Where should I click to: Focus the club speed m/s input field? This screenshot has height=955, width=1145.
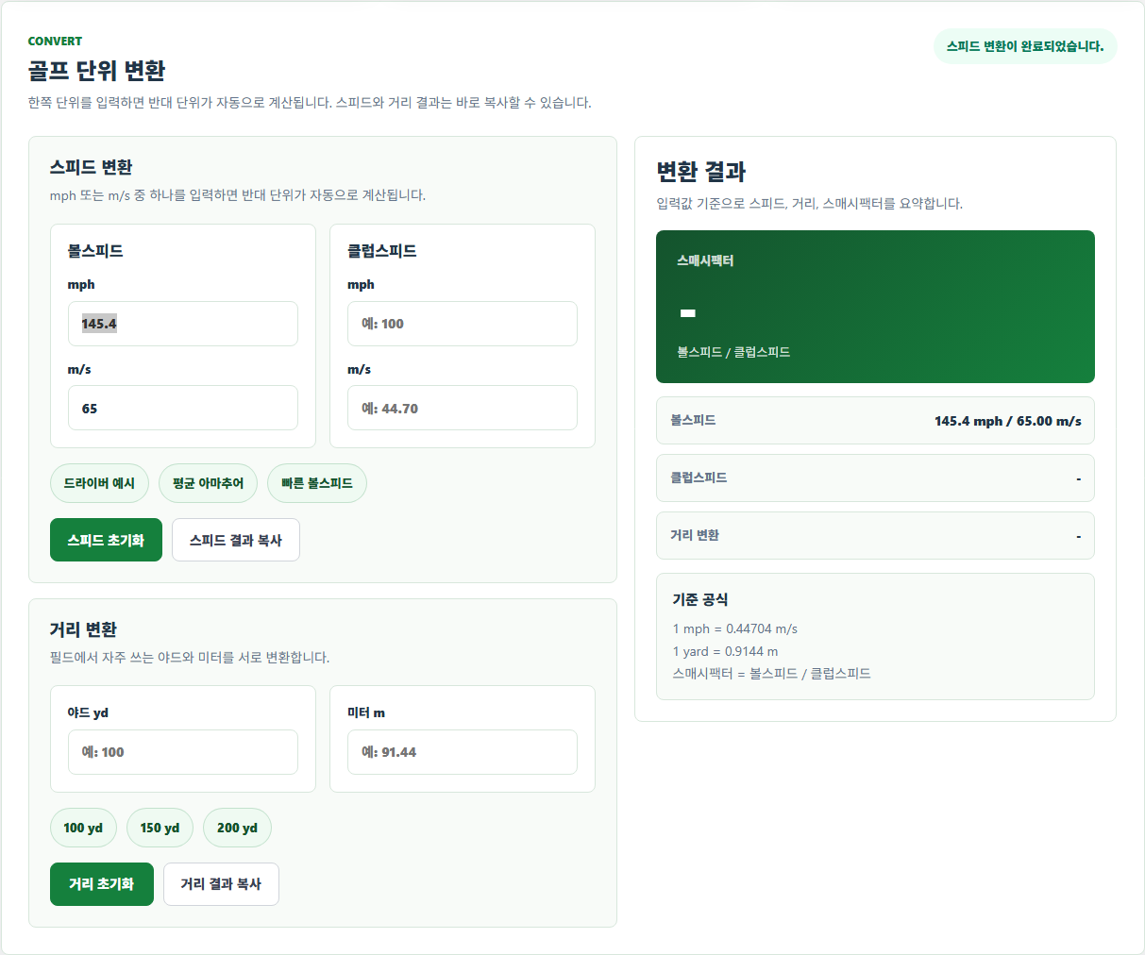463,408
